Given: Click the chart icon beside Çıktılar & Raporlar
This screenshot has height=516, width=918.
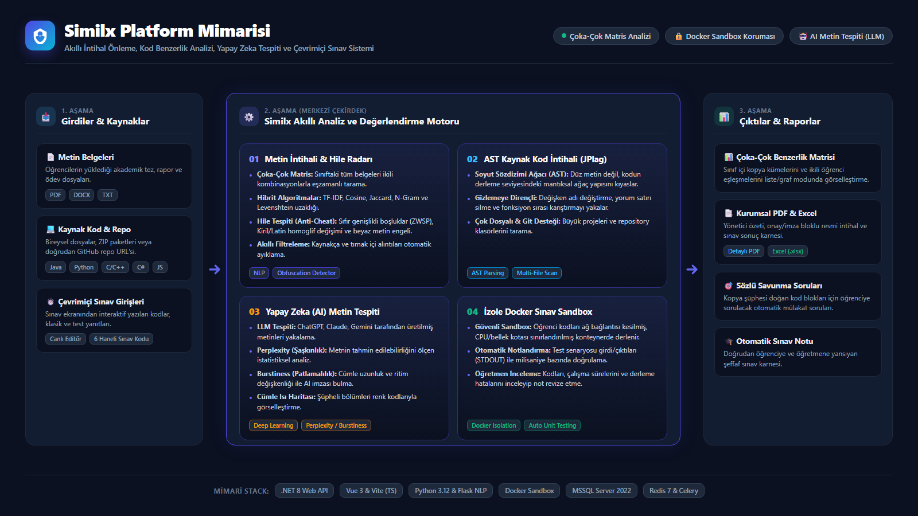Looking at the screenshot, I should 724,116.
